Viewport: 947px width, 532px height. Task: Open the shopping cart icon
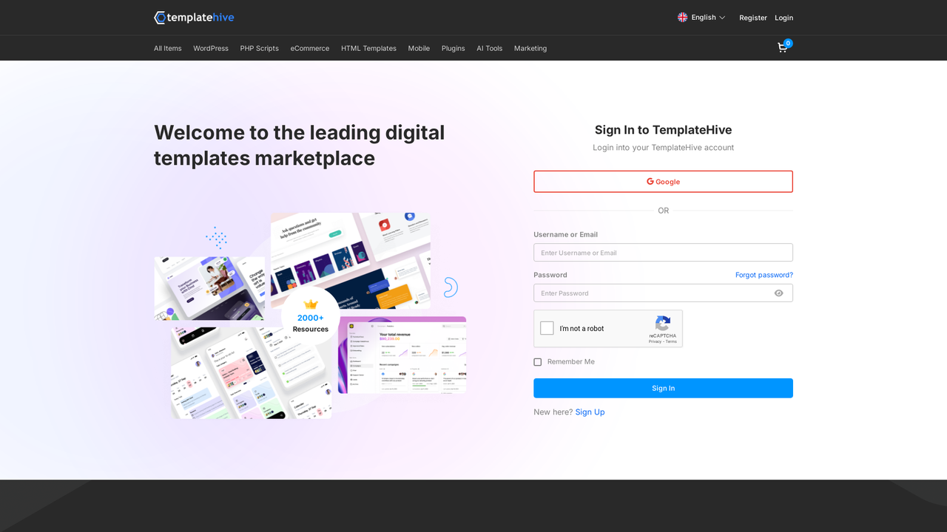[x=782, y=48]
